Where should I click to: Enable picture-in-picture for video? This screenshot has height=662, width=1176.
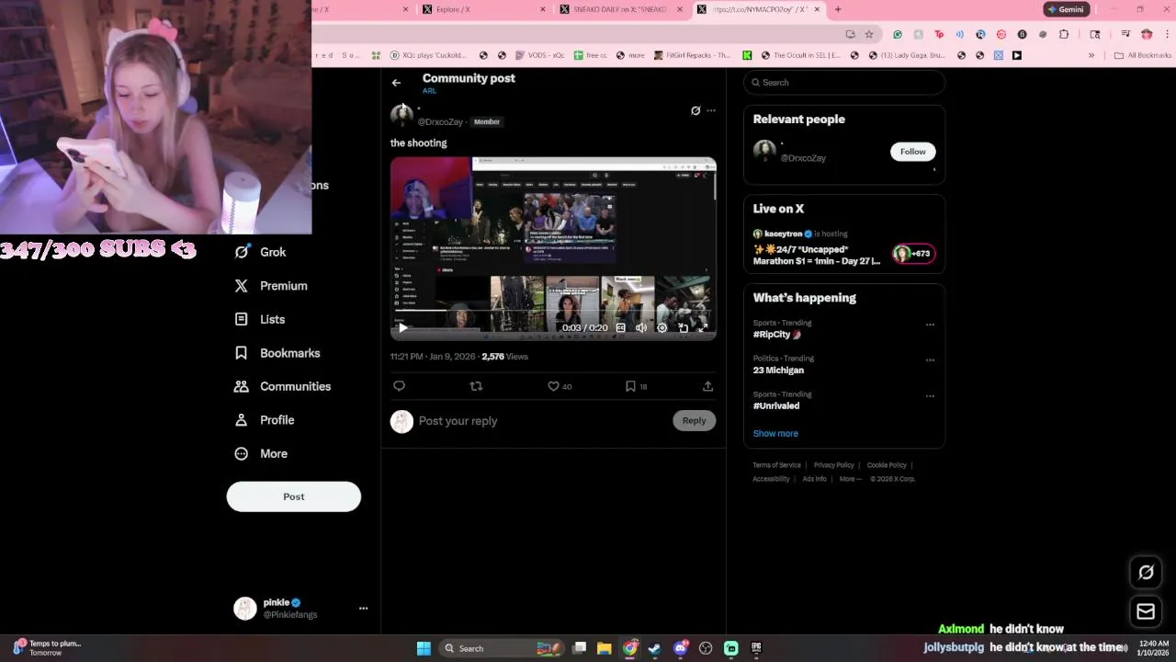(x=683, y=327)
